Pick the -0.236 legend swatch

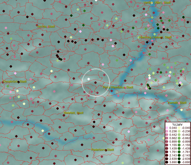point(179,131)
